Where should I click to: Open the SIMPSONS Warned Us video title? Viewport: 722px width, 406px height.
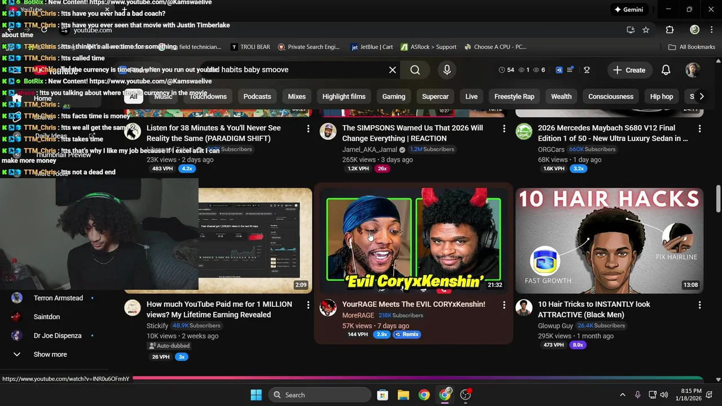click(412, 133)
